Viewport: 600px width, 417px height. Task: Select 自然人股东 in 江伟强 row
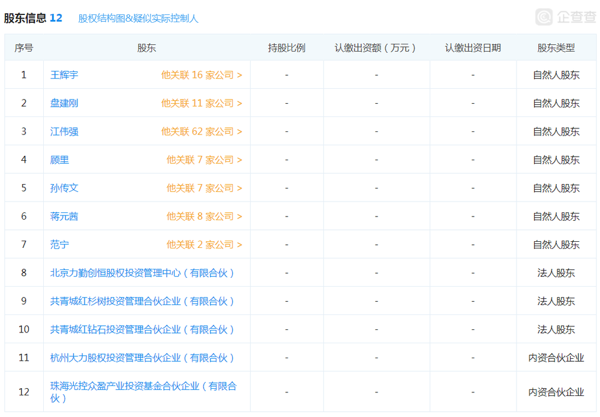556,131
